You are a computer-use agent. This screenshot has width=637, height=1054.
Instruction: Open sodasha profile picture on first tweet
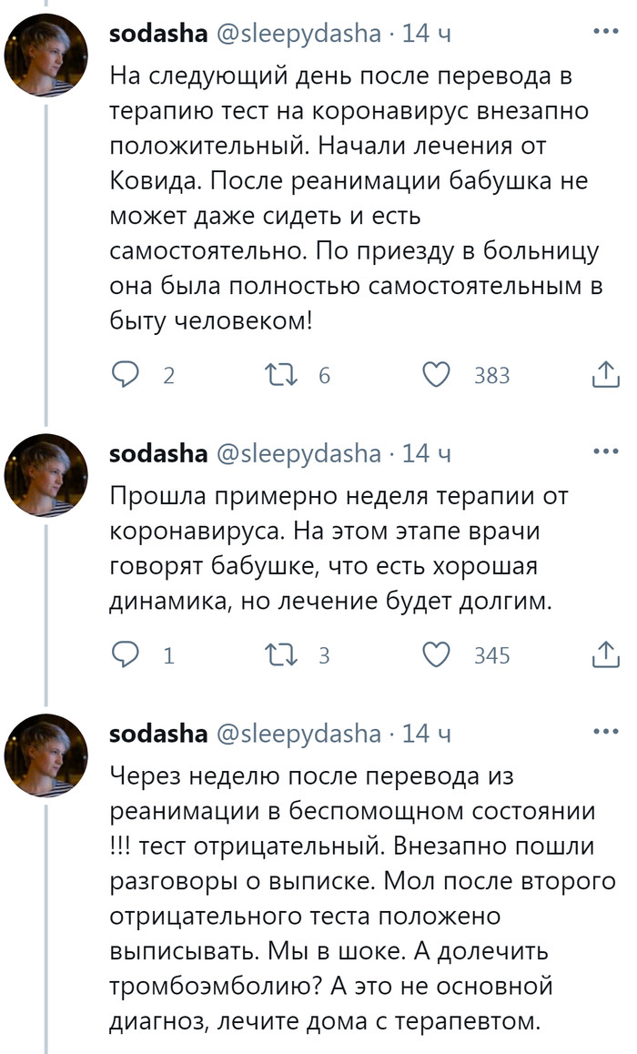coord(46,56)
